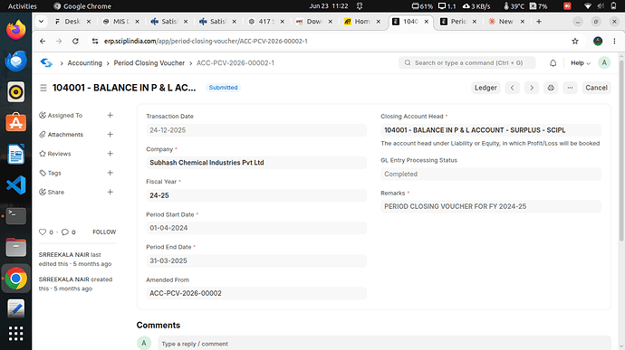Show applications grid in dock
Screen dimensions: 625x350
pos(16,334)
